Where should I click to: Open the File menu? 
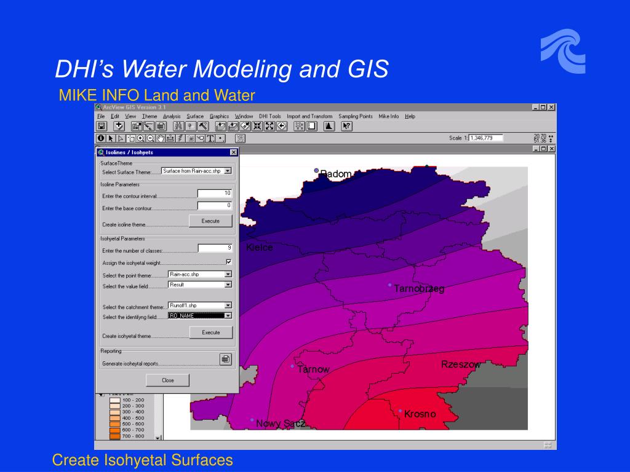[x=101, y=116]
